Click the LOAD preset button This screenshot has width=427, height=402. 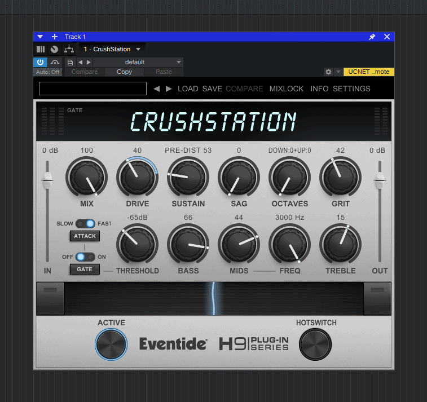[x=188, y=89]
